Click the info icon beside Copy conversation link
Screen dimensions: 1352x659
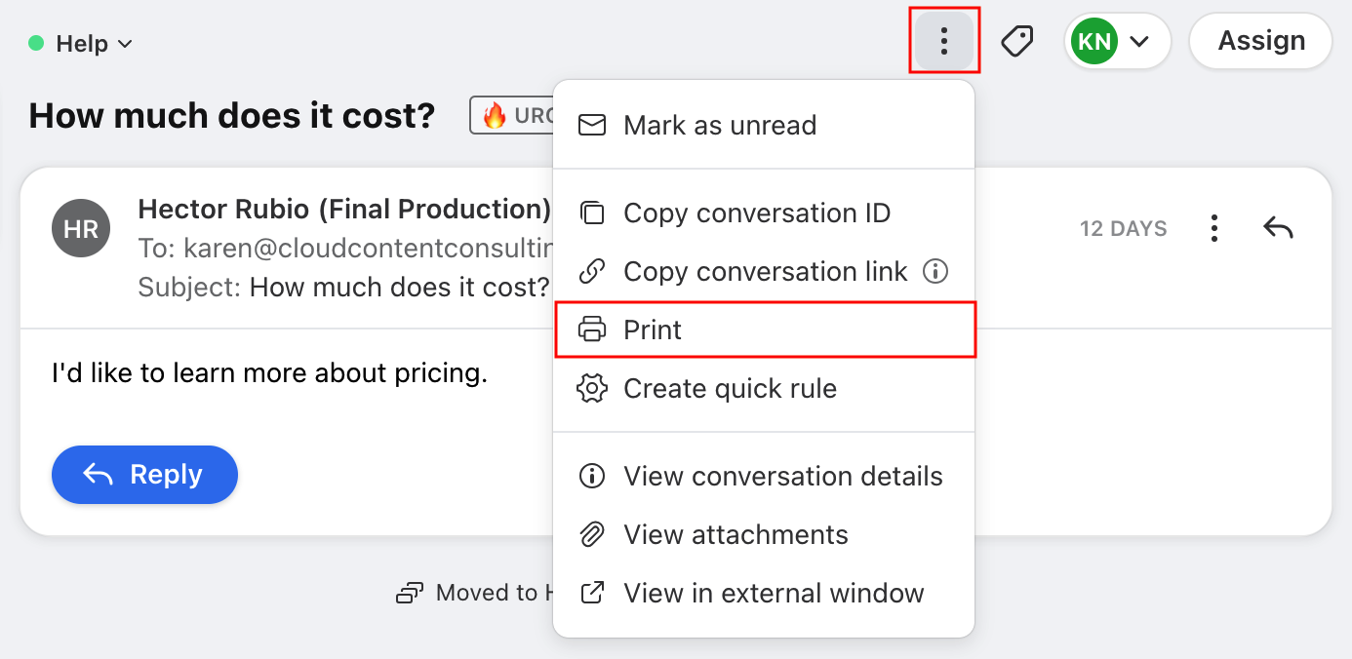[x=935, y=272]
